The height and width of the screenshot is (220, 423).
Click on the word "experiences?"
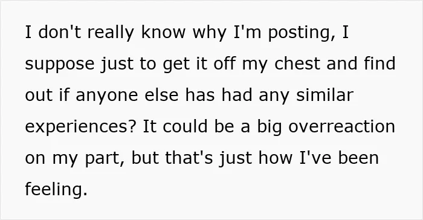(80, 127)
